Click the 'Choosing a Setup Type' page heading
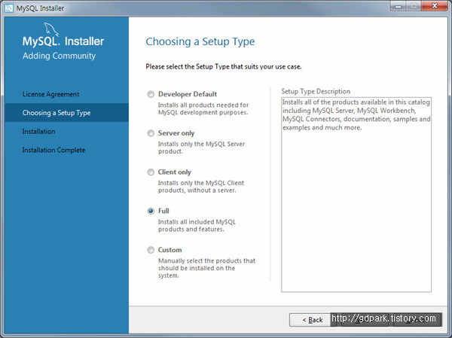 click(200, 41)
